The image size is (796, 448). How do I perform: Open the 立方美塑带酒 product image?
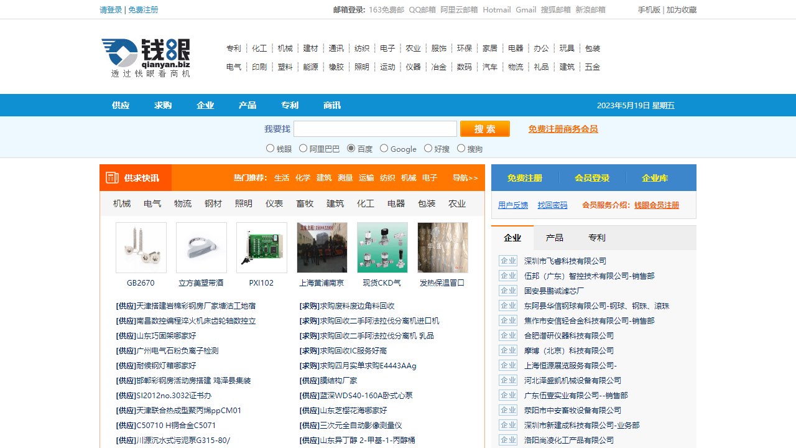pyautogui.click(x=201, y=248)
